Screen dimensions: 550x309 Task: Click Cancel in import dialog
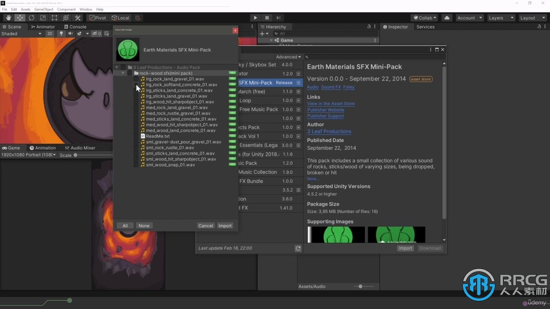205,226
